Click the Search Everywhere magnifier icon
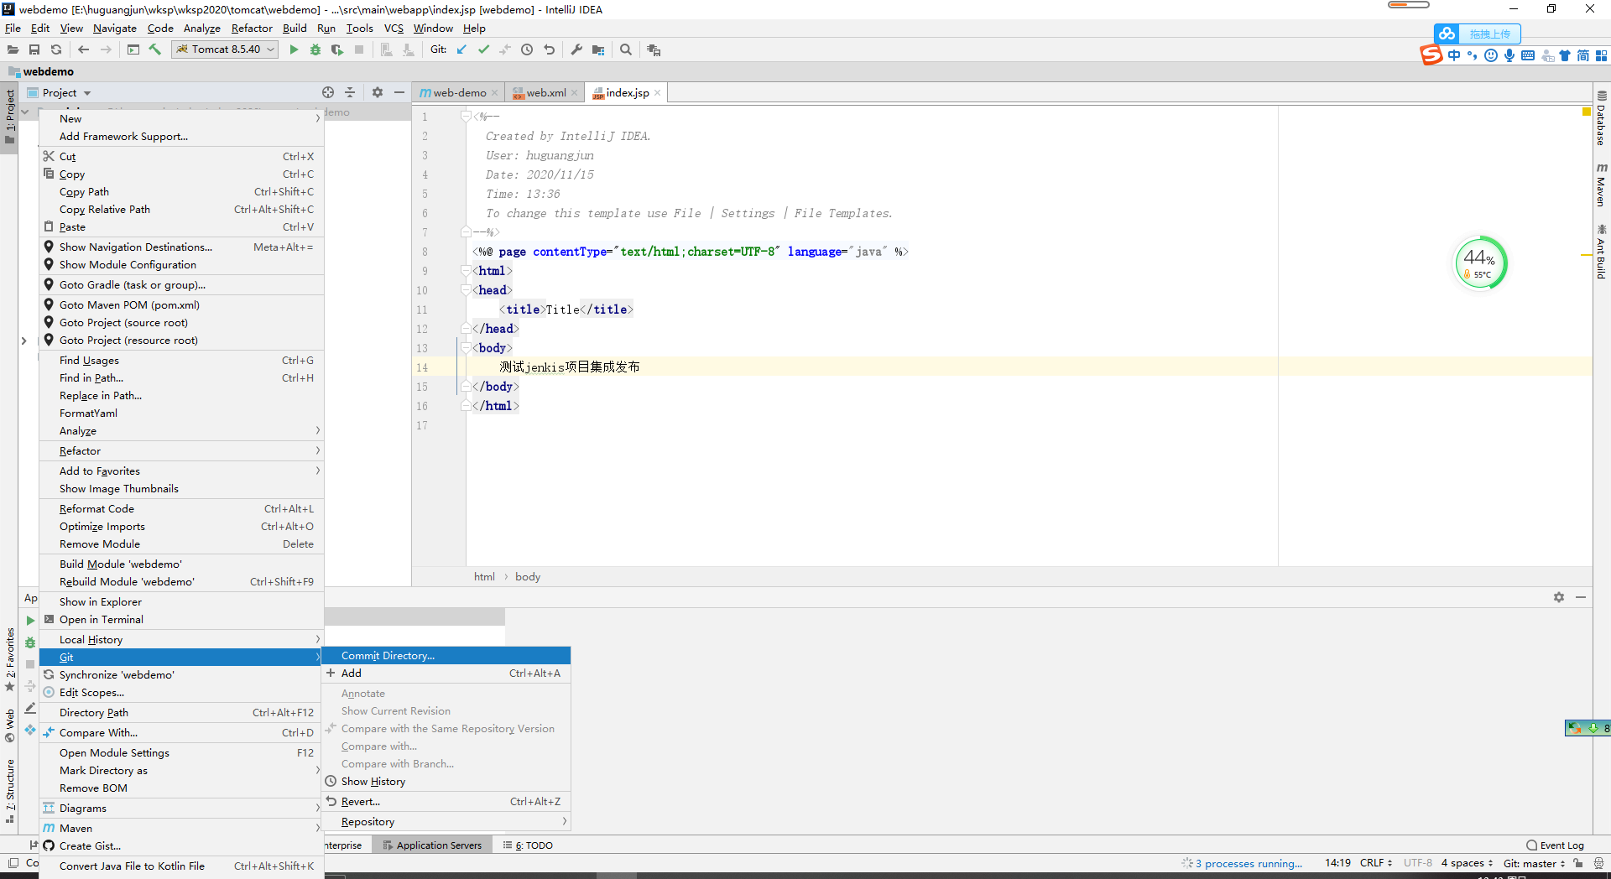Screen dimensions: 1611x879 626,49
